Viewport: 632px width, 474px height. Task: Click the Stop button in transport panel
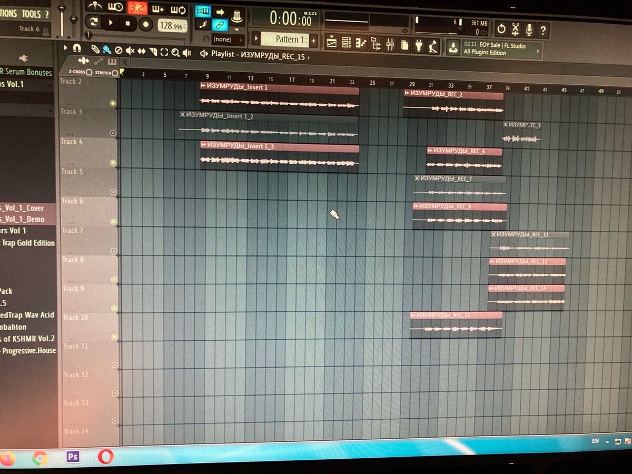[128, 24]
